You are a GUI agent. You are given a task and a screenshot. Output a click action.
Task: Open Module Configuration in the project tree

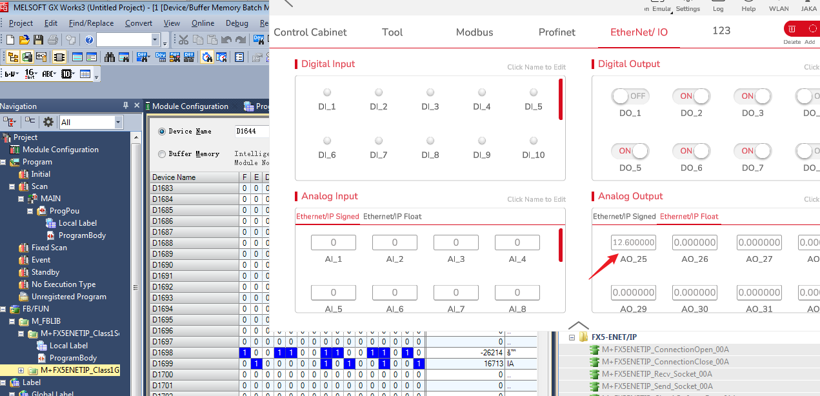[61, 150]
